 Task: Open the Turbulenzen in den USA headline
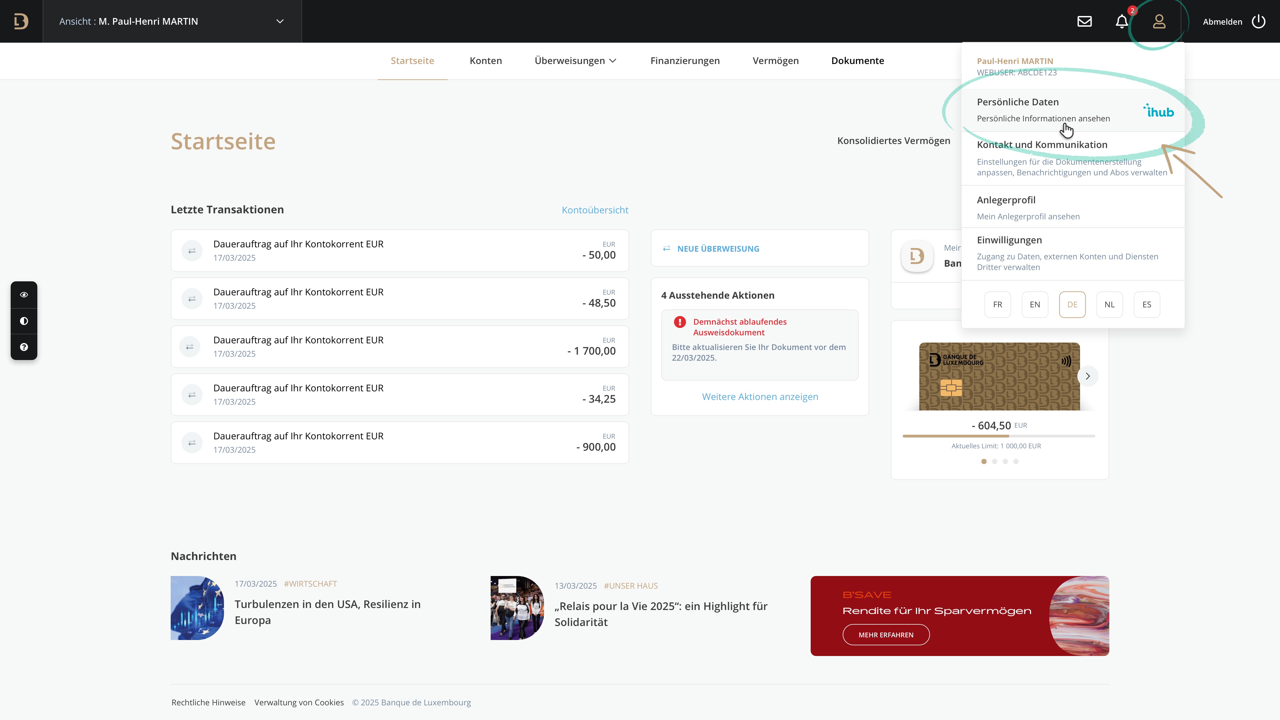point(327,612)
